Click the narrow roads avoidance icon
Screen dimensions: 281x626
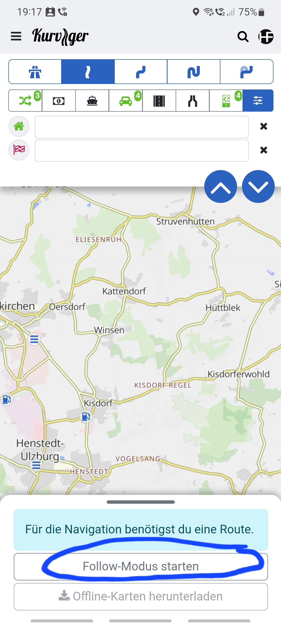[193, 101]
